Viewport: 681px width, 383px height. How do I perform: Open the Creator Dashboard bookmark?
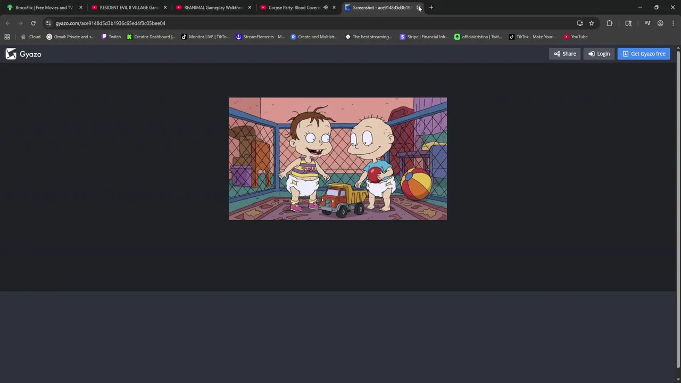151,37
